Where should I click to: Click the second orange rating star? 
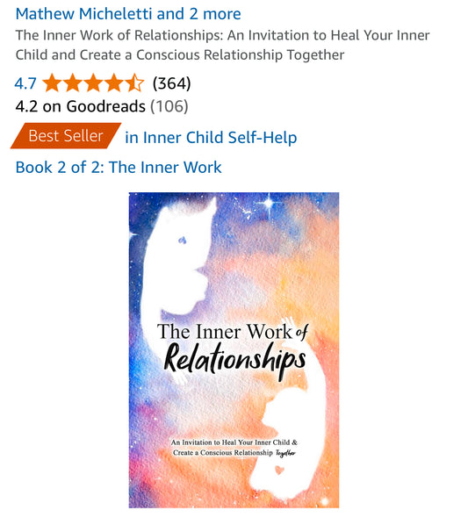point(73,83)
